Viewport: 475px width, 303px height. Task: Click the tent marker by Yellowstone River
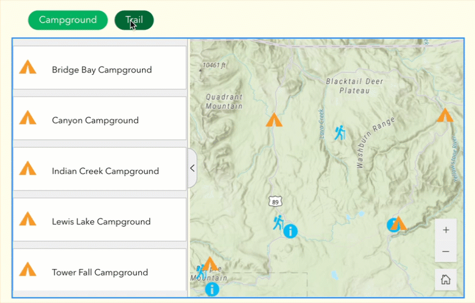click(445, 115)
